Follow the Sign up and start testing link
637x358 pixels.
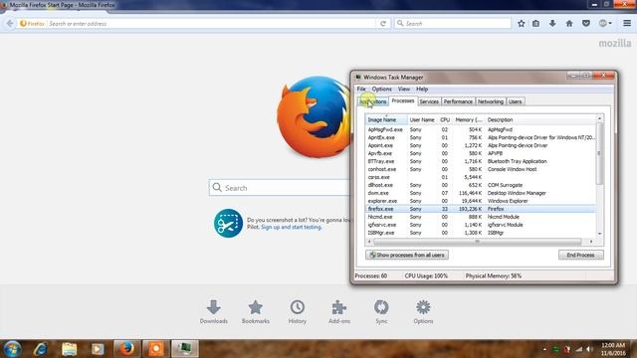pos(292,227)
